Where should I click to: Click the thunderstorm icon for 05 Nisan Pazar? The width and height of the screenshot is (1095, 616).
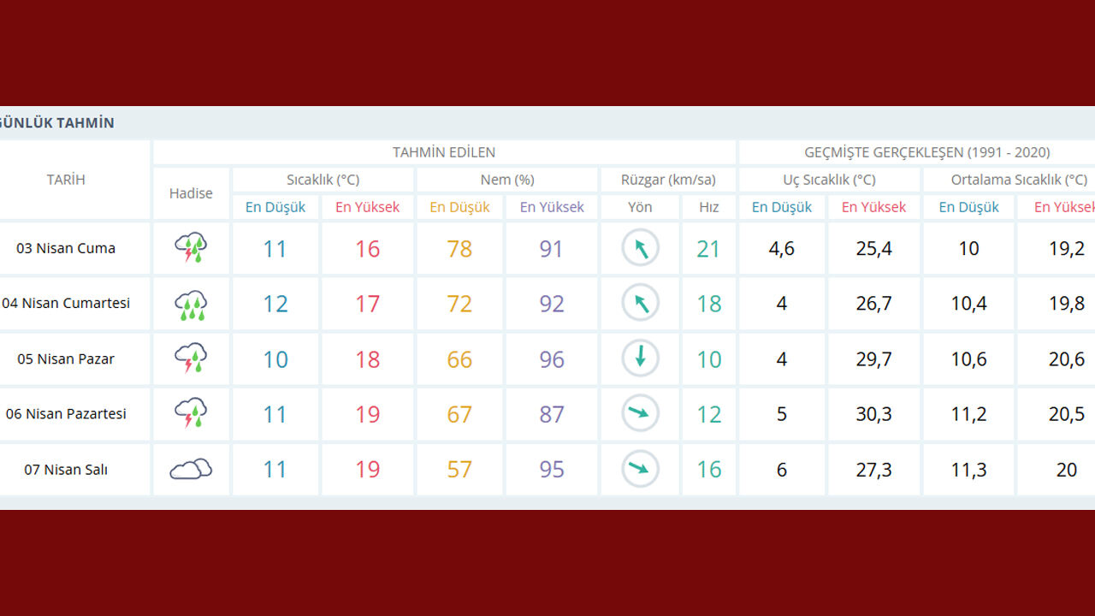click(191, 358)
